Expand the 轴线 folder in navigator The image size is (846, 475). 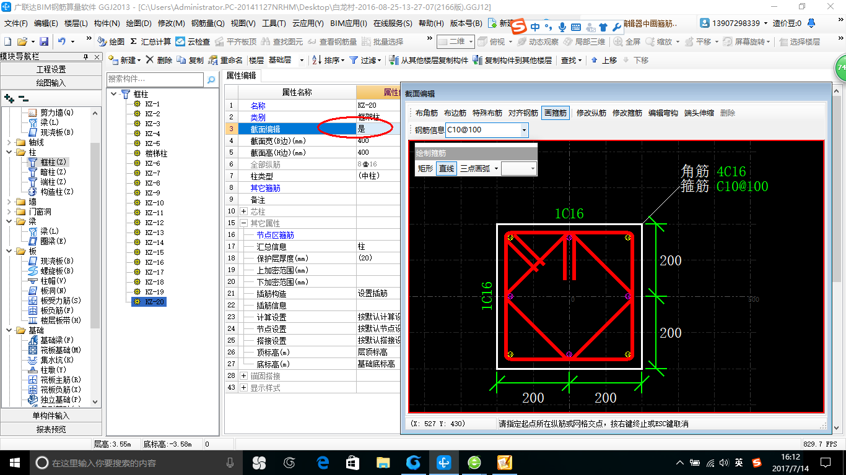(9, 142)
